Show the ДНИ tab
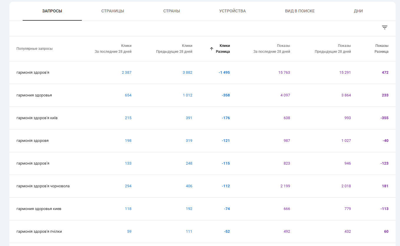The width and height of the screenshot is (400, 246). pos(358,11)
